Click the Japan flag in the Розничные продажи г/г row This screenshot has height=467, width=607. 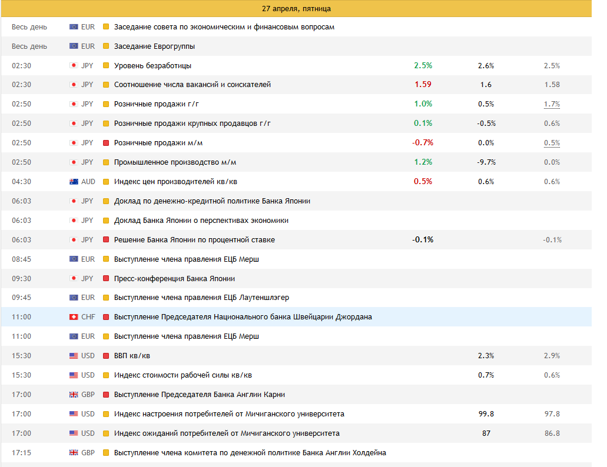tap(74, 104)
